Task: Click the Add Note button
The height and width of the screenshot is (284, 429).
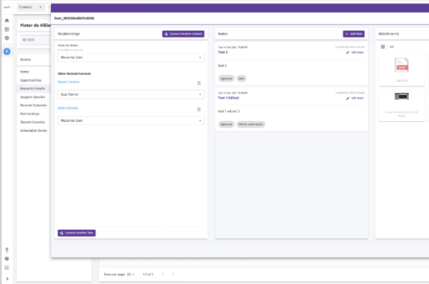Action: click(x=353, y=33)
